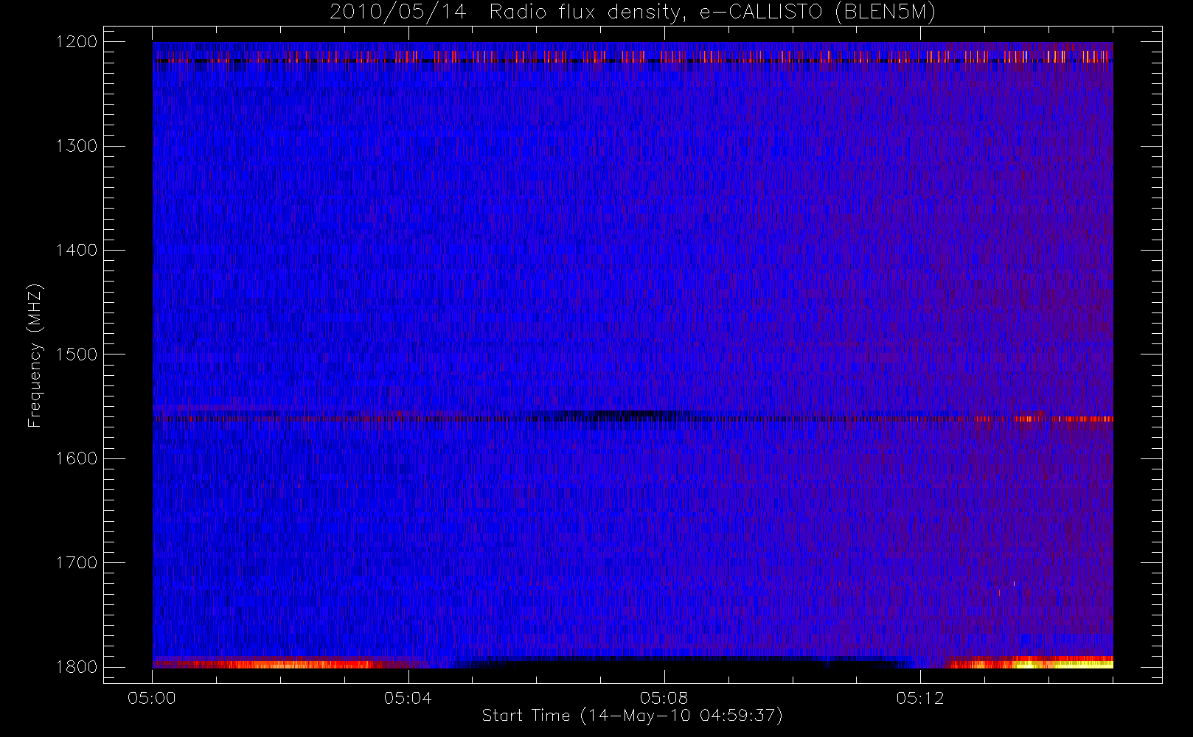1193x737 pixels.
Task: Select the 1400 frequency tick label
Action: pos(77,251)
